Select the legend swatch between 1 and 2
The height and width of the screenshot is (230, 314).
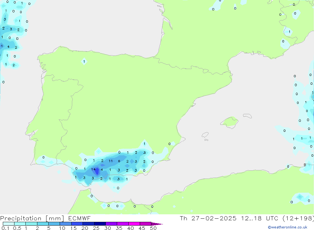(31, 224)
